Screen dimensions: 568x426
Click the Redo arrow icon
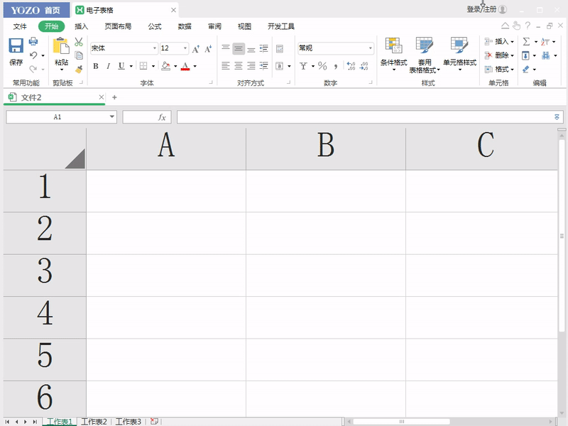33,69
